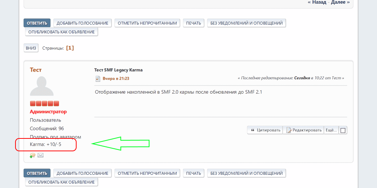Image resolution: width=377 pixels, height=188 pixels.
Task: Open Тест user profile link
Action: click(x=36, y=70)
